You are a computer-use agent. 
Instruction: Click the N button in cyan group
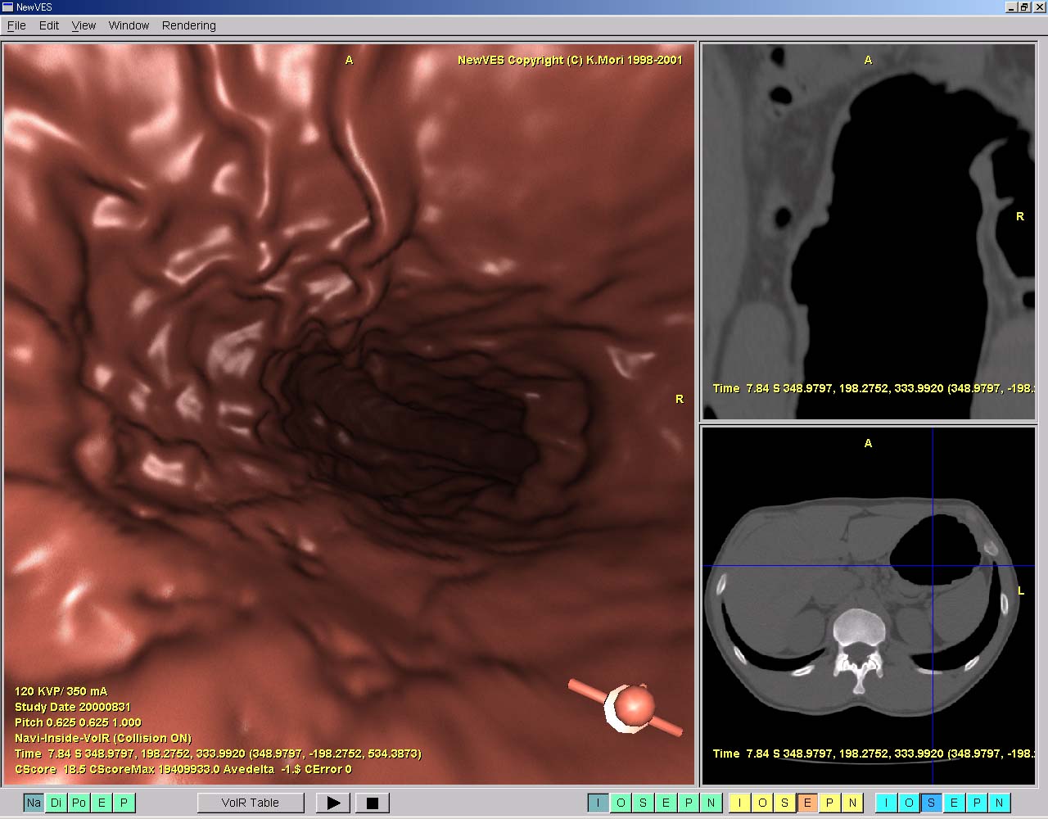[1000, 803]
